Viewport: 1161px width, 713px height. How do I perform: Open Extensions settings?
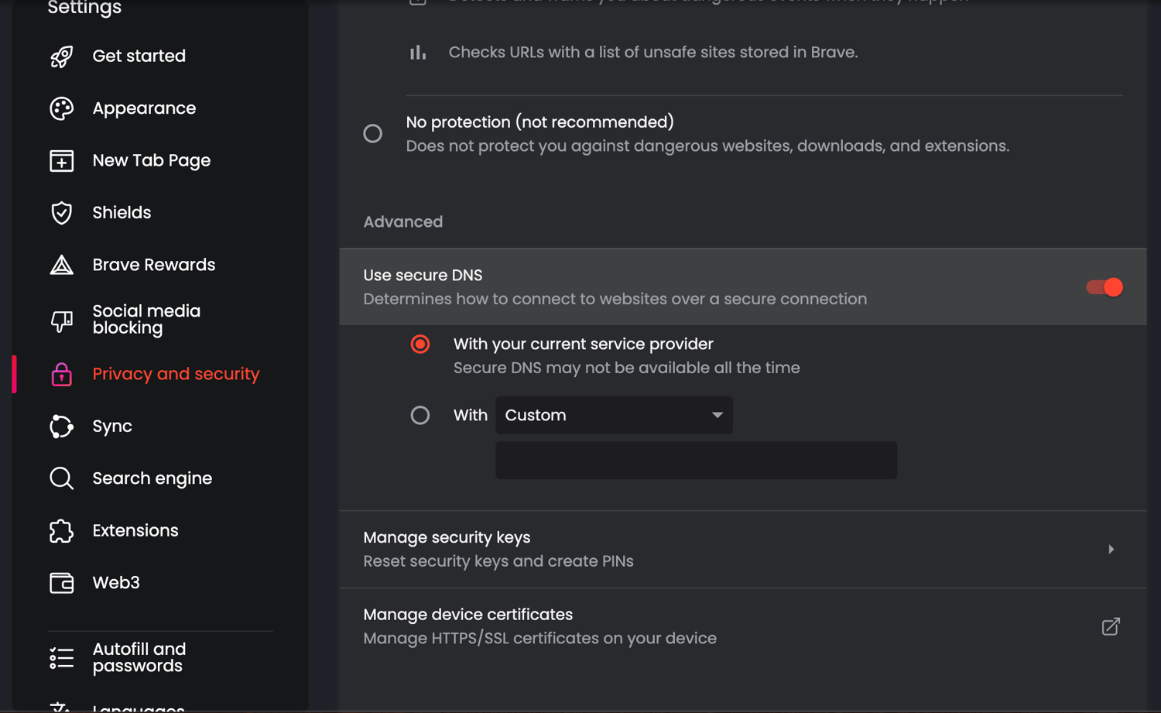[x=135, y=530]
